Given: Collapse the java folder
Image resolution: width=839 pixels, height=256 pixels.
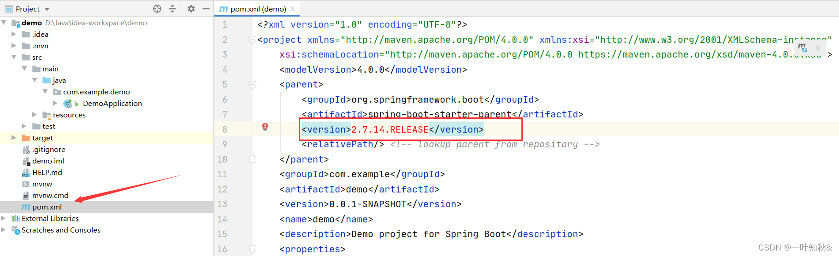Looking at the screenshot, I should 35,80.
